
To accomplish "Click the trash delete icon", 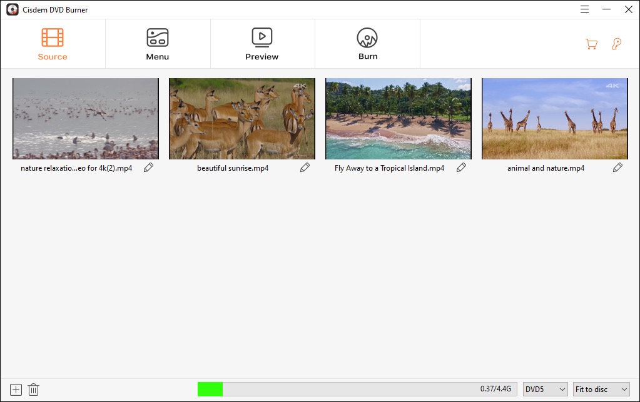I will click(x=34, y=389).
